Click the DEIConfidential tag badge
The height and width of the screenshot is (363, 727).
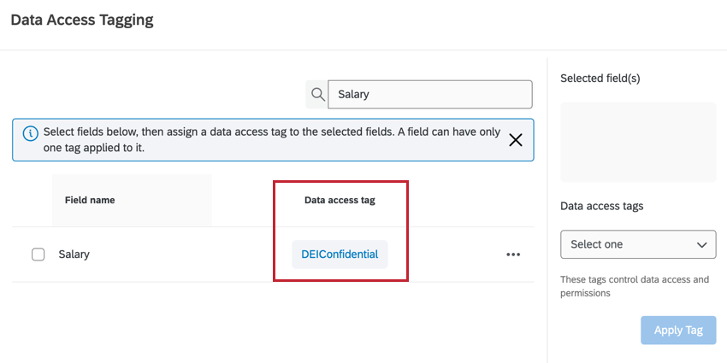pos(340,255)
